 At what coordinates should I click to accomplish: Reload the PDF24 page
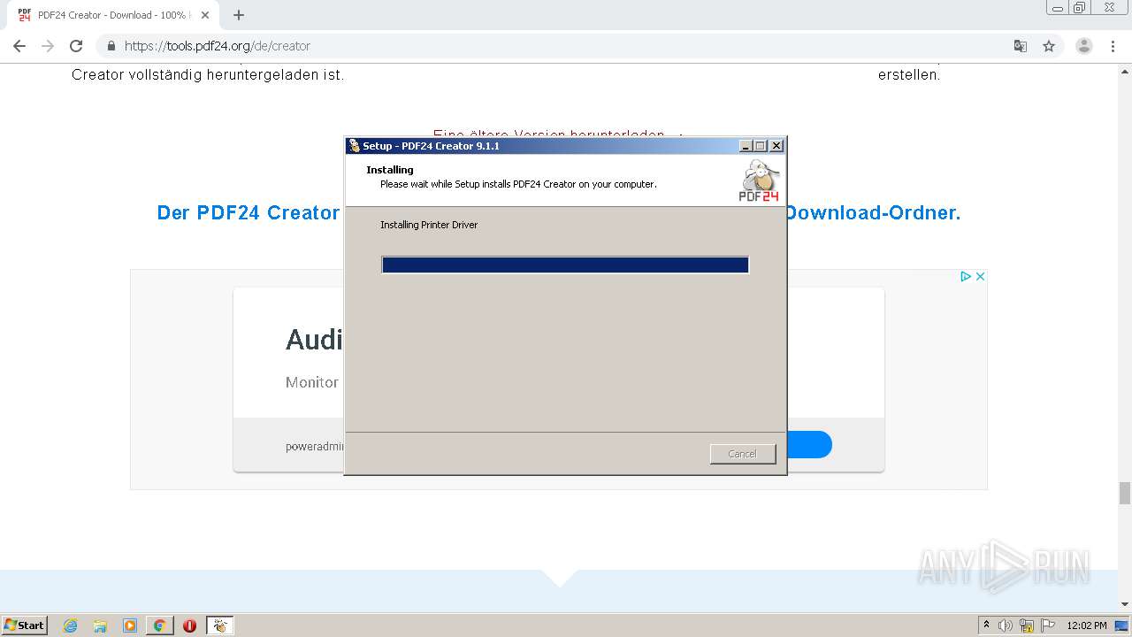tap(76, 46)
